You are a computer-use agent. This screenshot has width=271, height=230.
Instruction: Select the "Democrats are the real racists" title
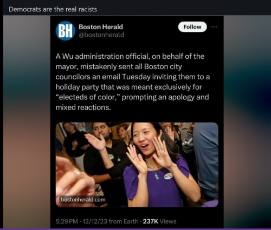point(53,9)
